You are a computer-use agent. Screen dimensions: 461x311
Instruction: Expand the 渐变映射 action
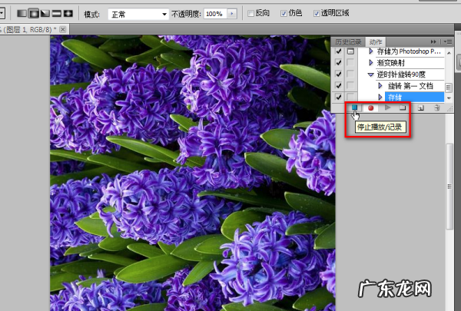click(371, 63)
